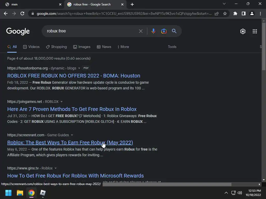266x199 pixels.
Task: Click the browser forward arrow
Action: pyautogui.click(x=14, y=13)
